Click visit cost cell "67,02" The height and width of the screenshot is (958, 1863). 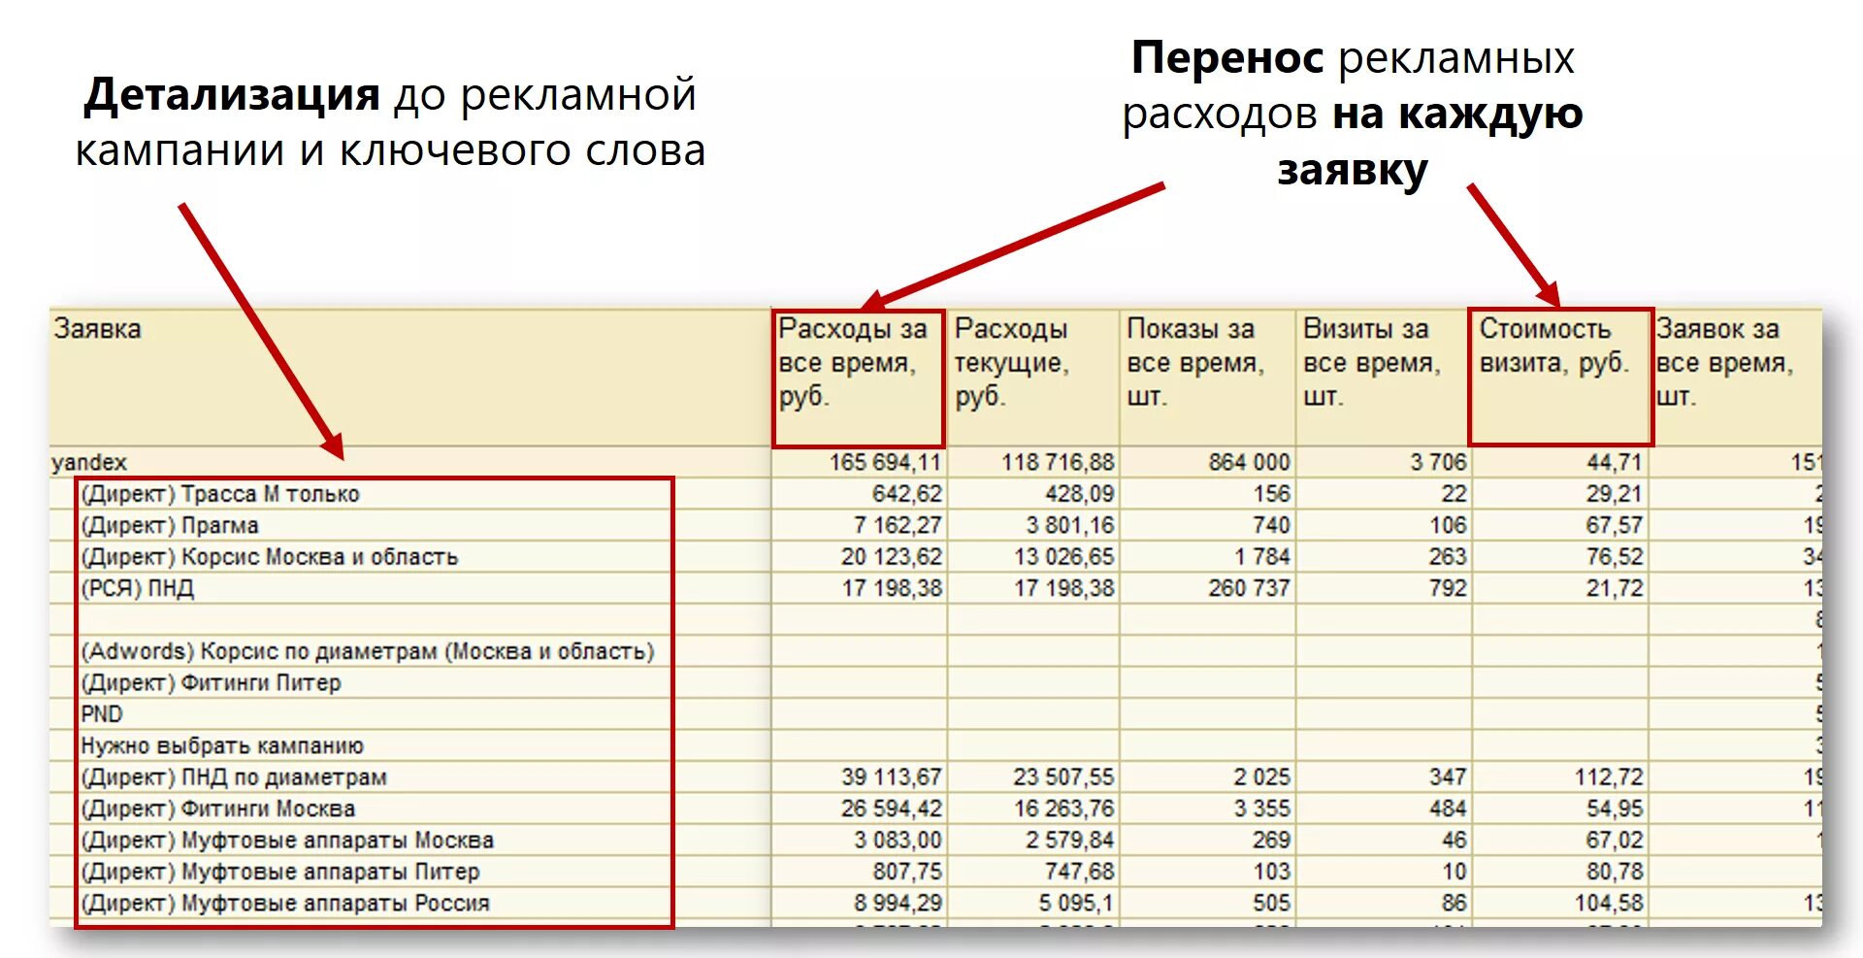coord(1560,841)
